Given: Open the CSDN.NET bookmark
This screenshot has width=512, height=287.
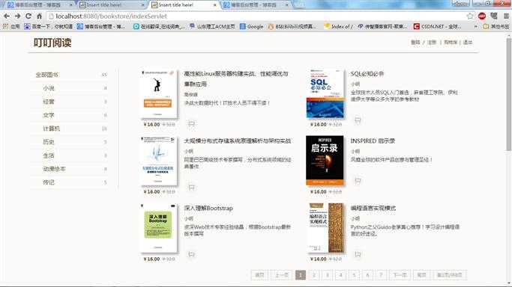Looking at the screenshot, I should coord(437,26).
